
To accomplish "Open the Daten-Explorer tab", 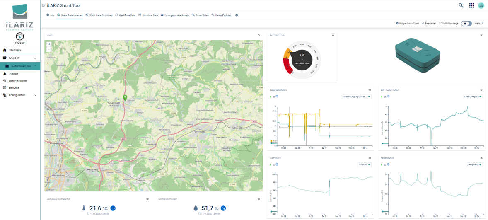I will 221,15.
